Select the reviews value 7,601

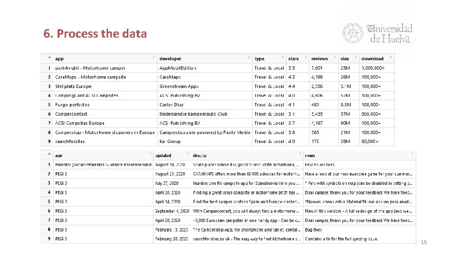click(317, 68)
